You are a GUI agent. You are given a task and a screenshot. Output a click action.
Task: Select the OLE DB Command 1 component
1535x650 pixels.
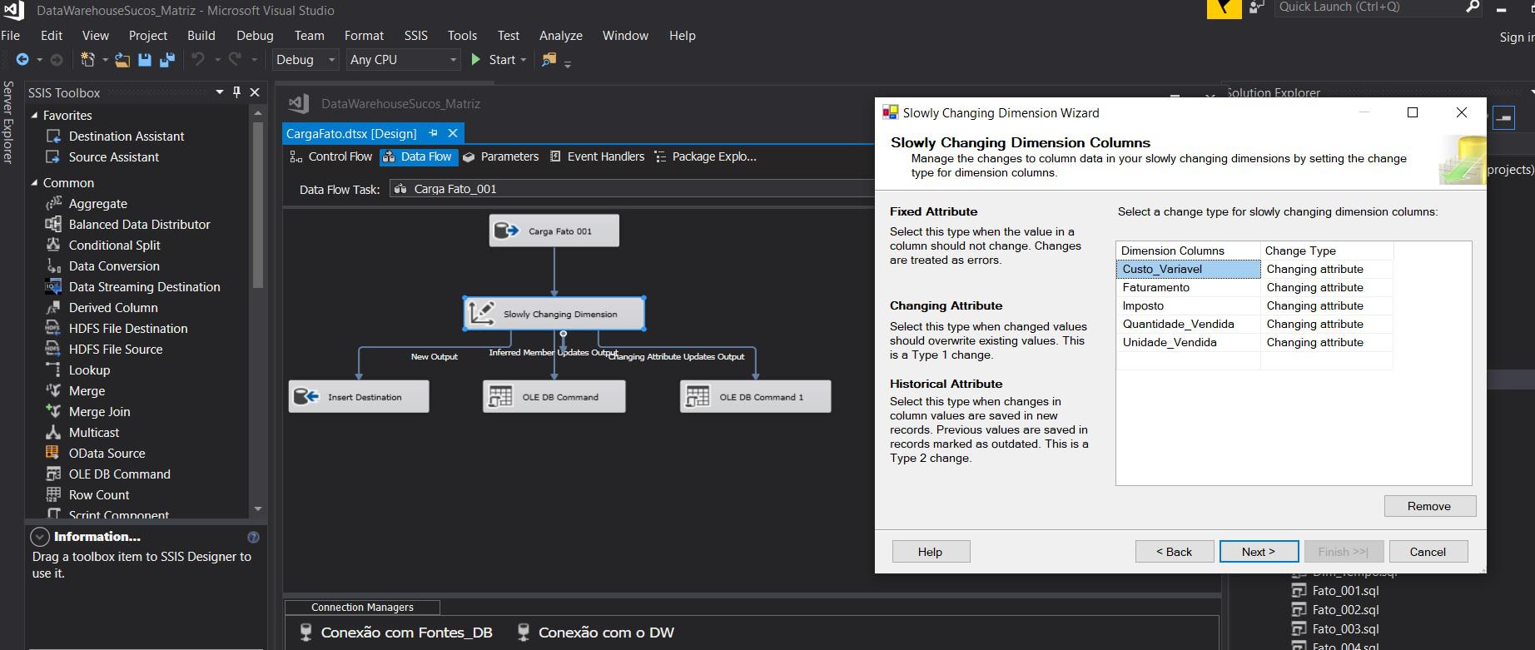click(755, 396)
